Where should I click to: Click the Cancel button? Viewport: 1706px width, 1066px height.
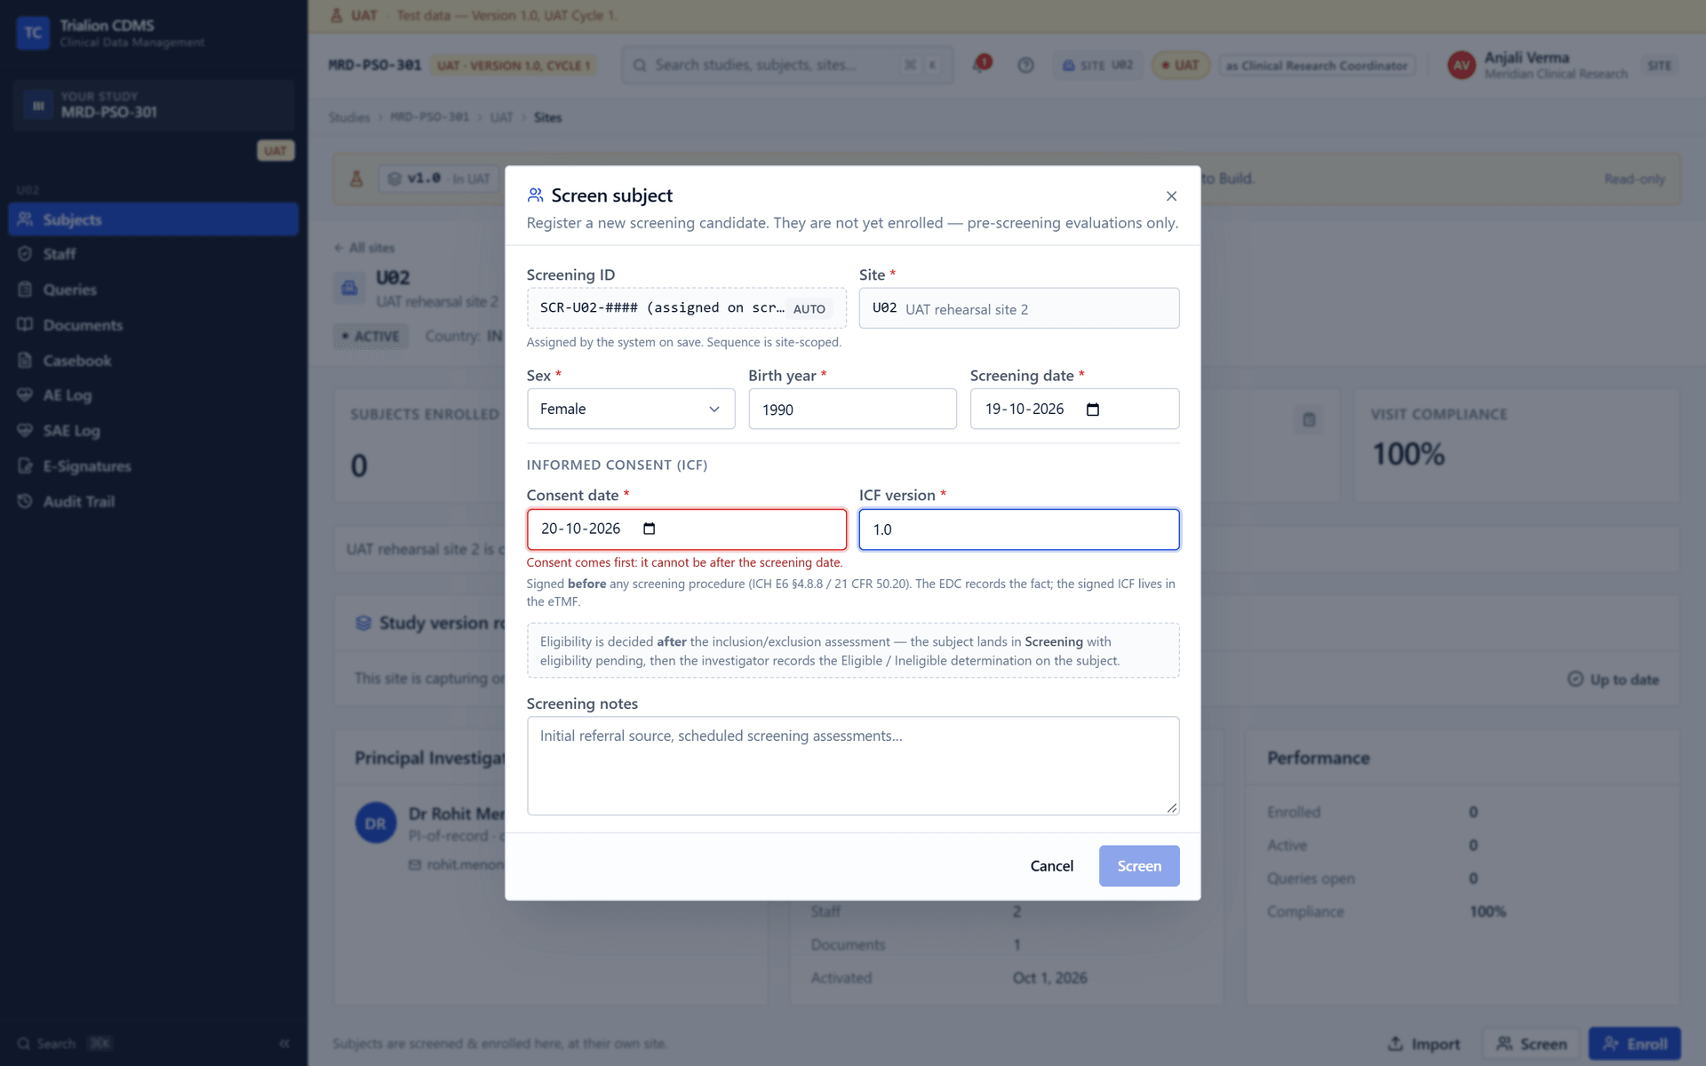(1051, 866)
